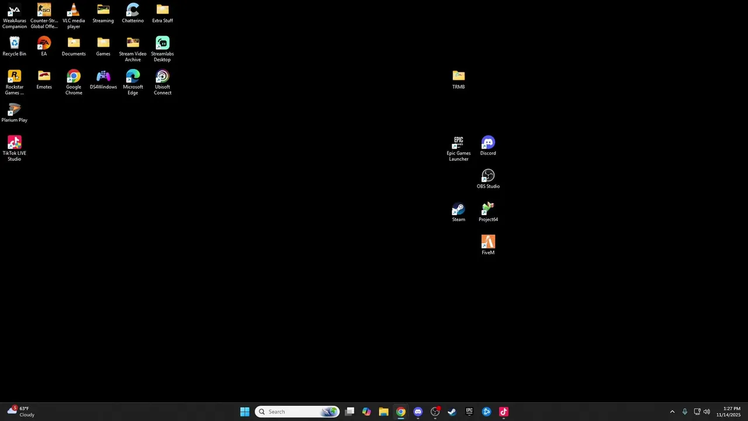Screen dimensions: 748x421
Task: Select the Rockstar Games Launcher icon
Action: [14, 82]
